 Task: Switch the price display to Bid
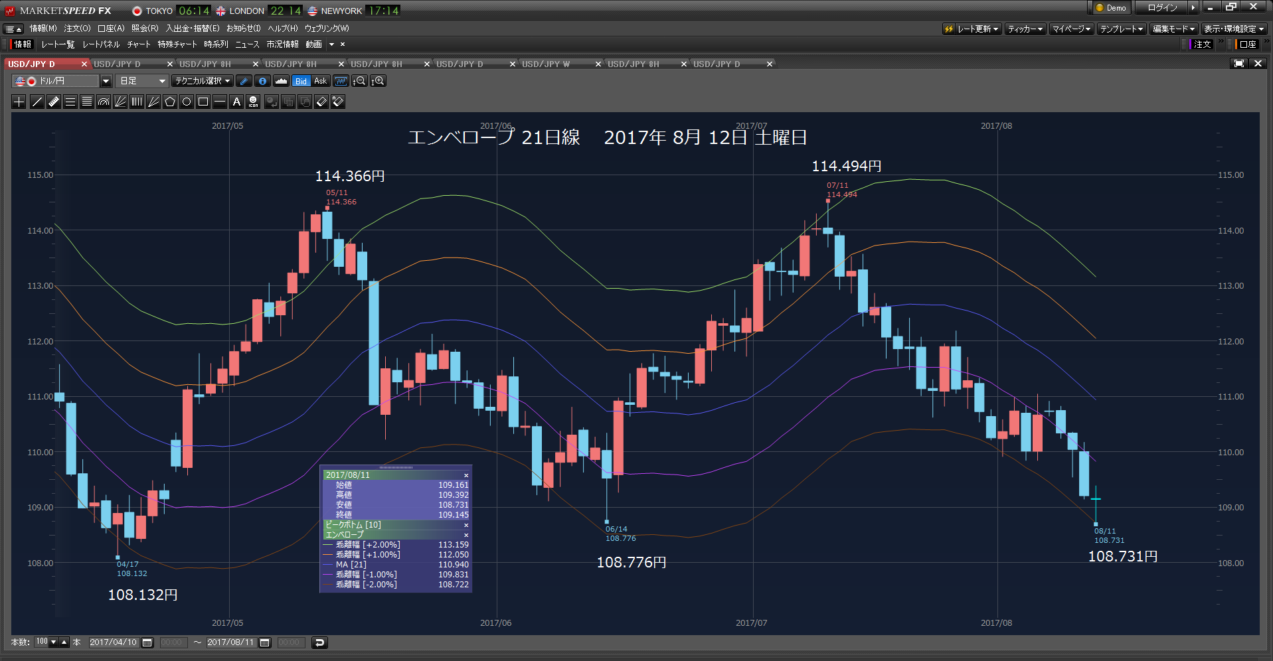[301, 81]
